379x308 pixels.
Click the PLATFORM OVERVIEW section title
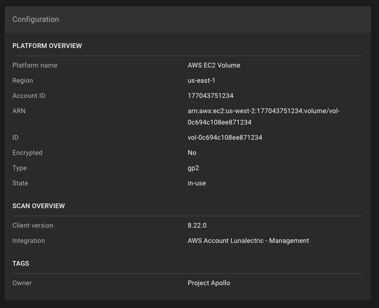47,46
